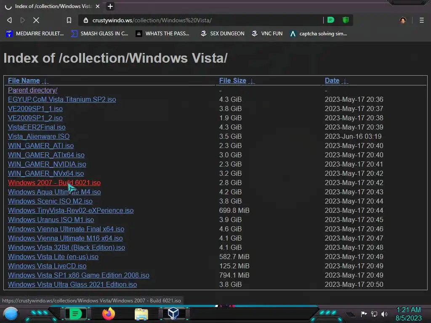Open the Action Center flag tray icon
This screenshot has height=323, width=431.
tap(364, 314)
